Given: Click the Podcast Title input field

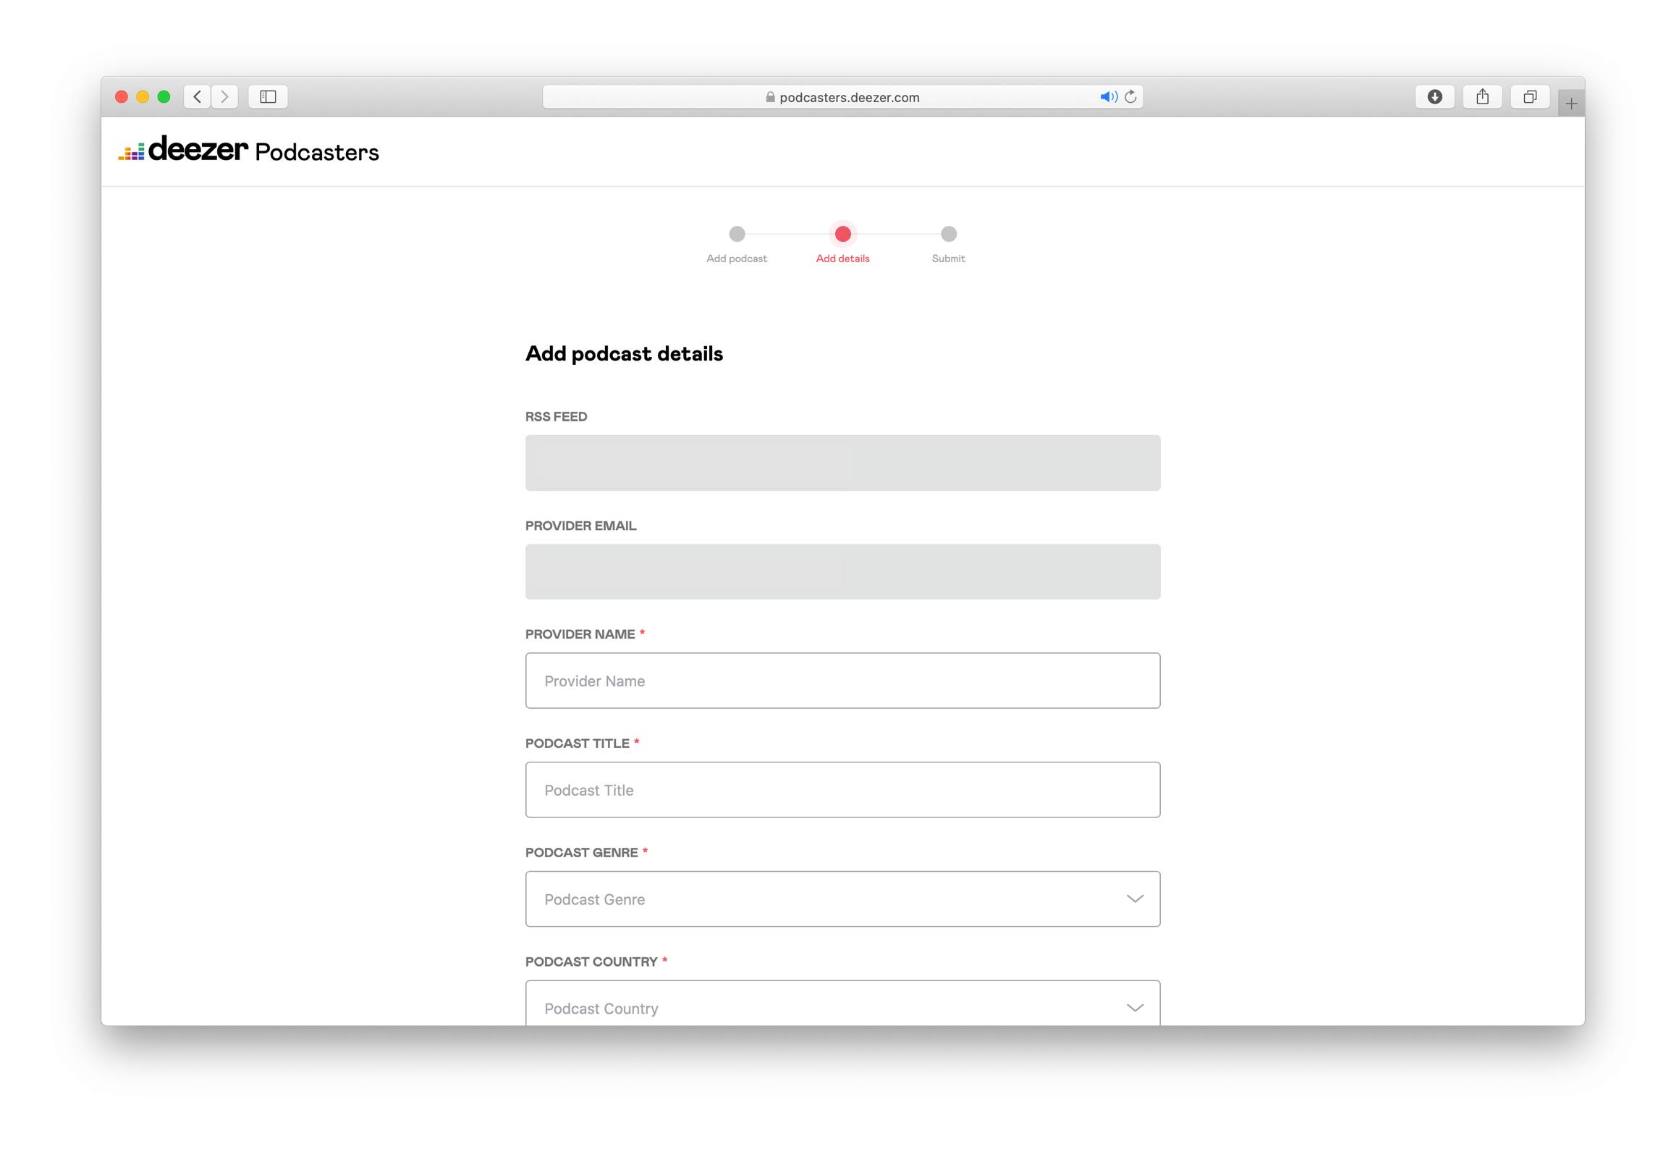Looking at the screenshot, I should [842, 789].
